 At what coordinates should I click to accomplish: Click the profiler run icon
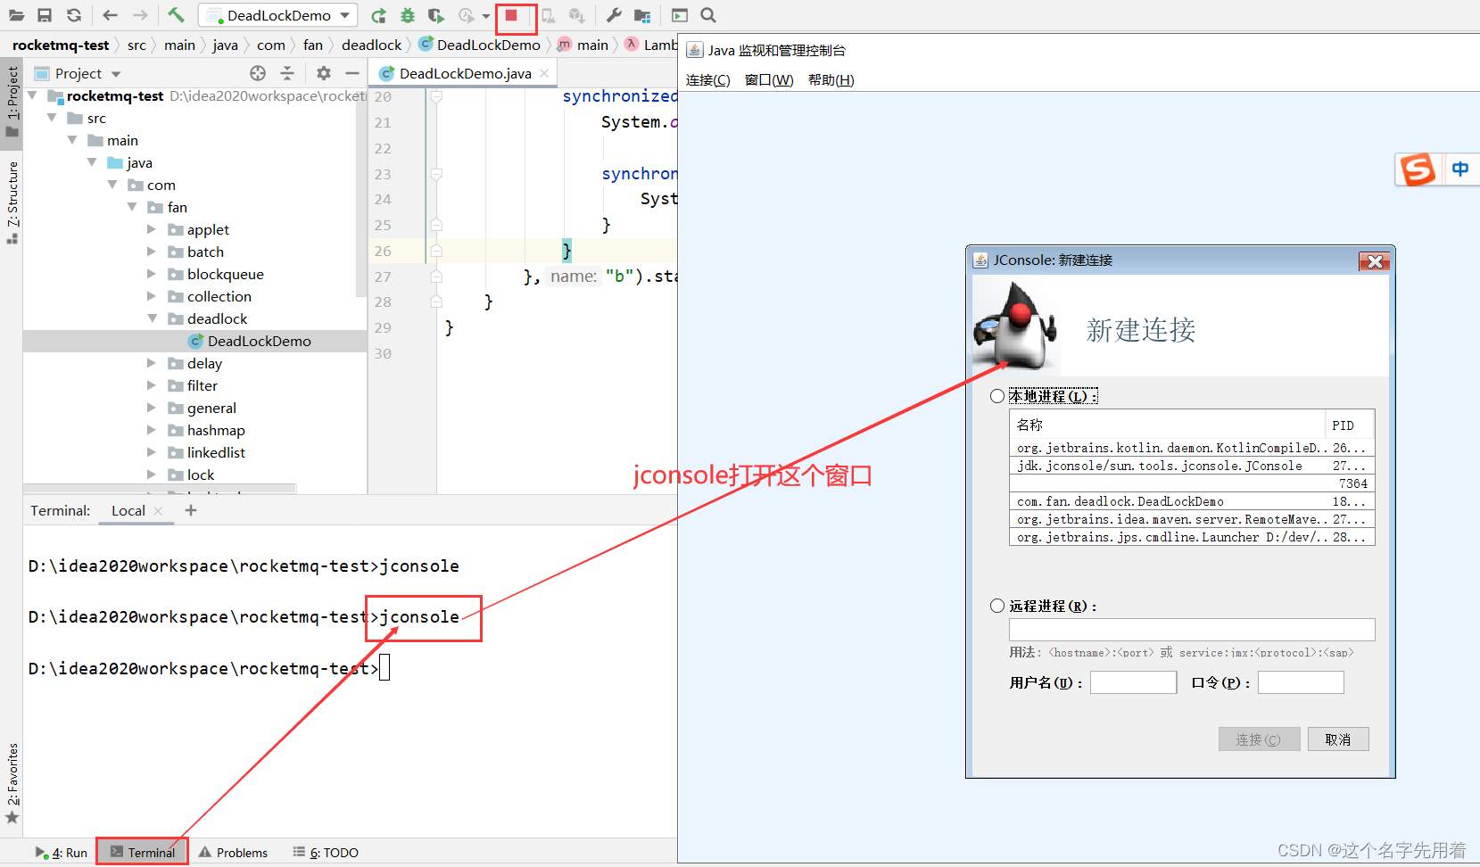pos(467,15)
